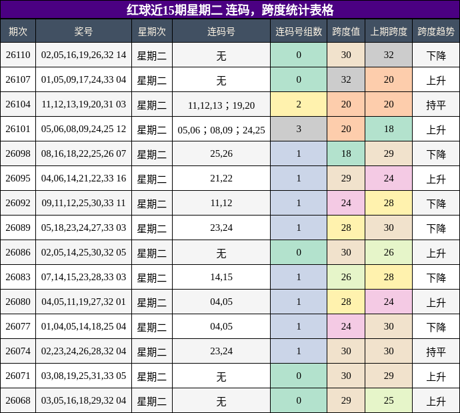
Task: Select the 连码号组数 column header
Action: pos(299,31)
